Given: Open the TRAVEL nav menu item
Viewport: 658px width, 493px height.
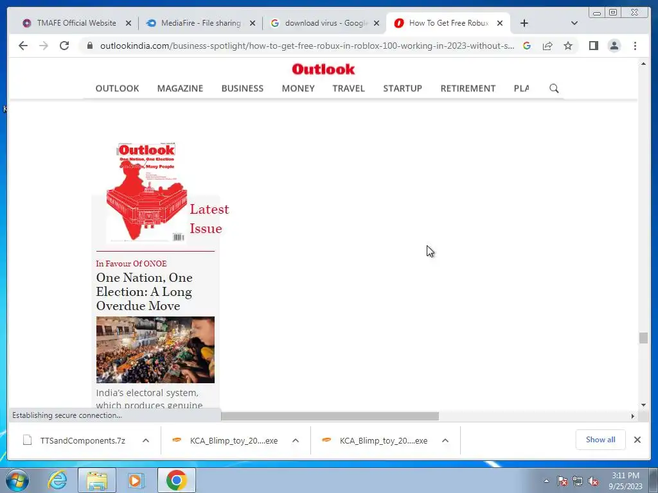Looking at the screenshot, I should [349, 89].
